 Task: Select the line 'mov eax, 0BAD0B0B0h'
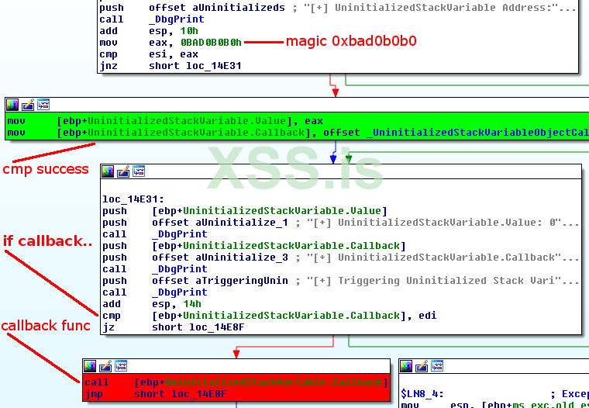coord(170,43)
